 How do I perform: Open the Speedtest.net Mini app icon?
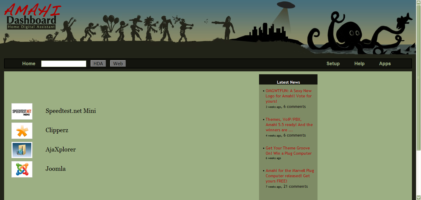[x=22, y=111]
